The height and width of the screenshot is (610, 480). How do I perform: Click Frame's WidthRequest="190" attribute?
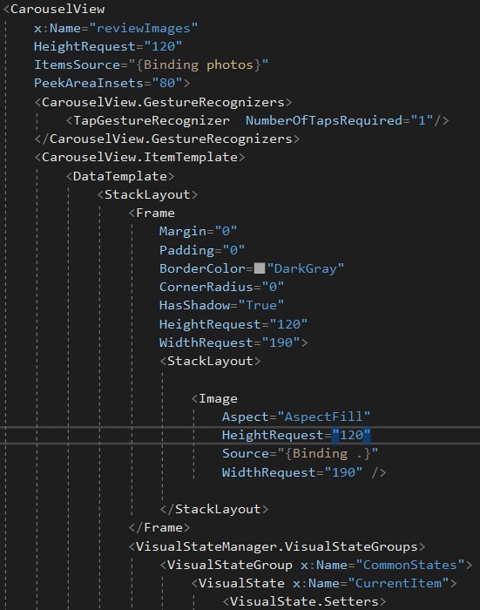pyautogui.click(x=229, y=342)
